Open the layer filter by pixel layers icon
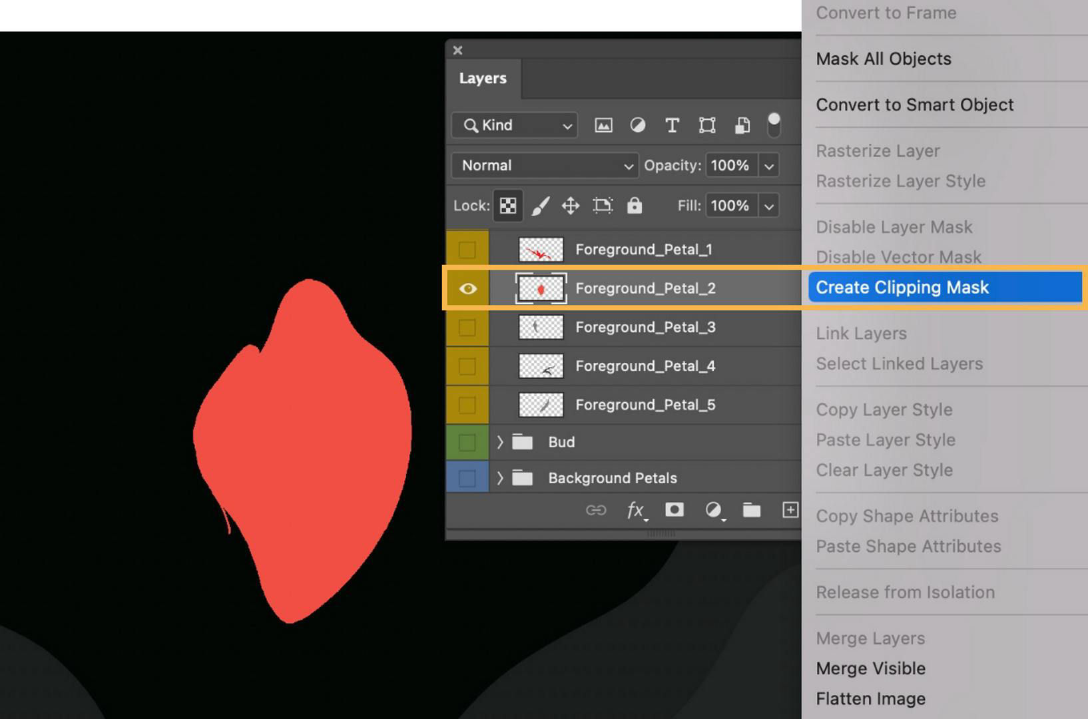 [x=603, y=125]
